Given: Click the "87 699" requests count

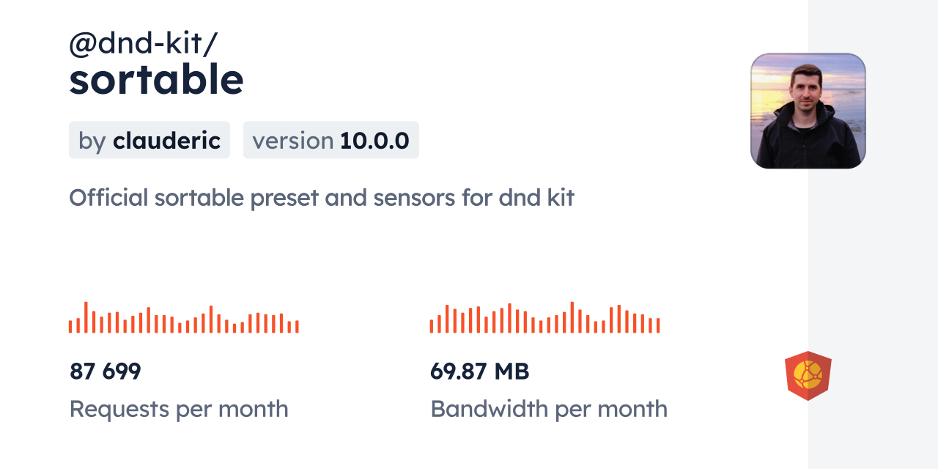Looking at the screenshot, I should click(105, 372).
